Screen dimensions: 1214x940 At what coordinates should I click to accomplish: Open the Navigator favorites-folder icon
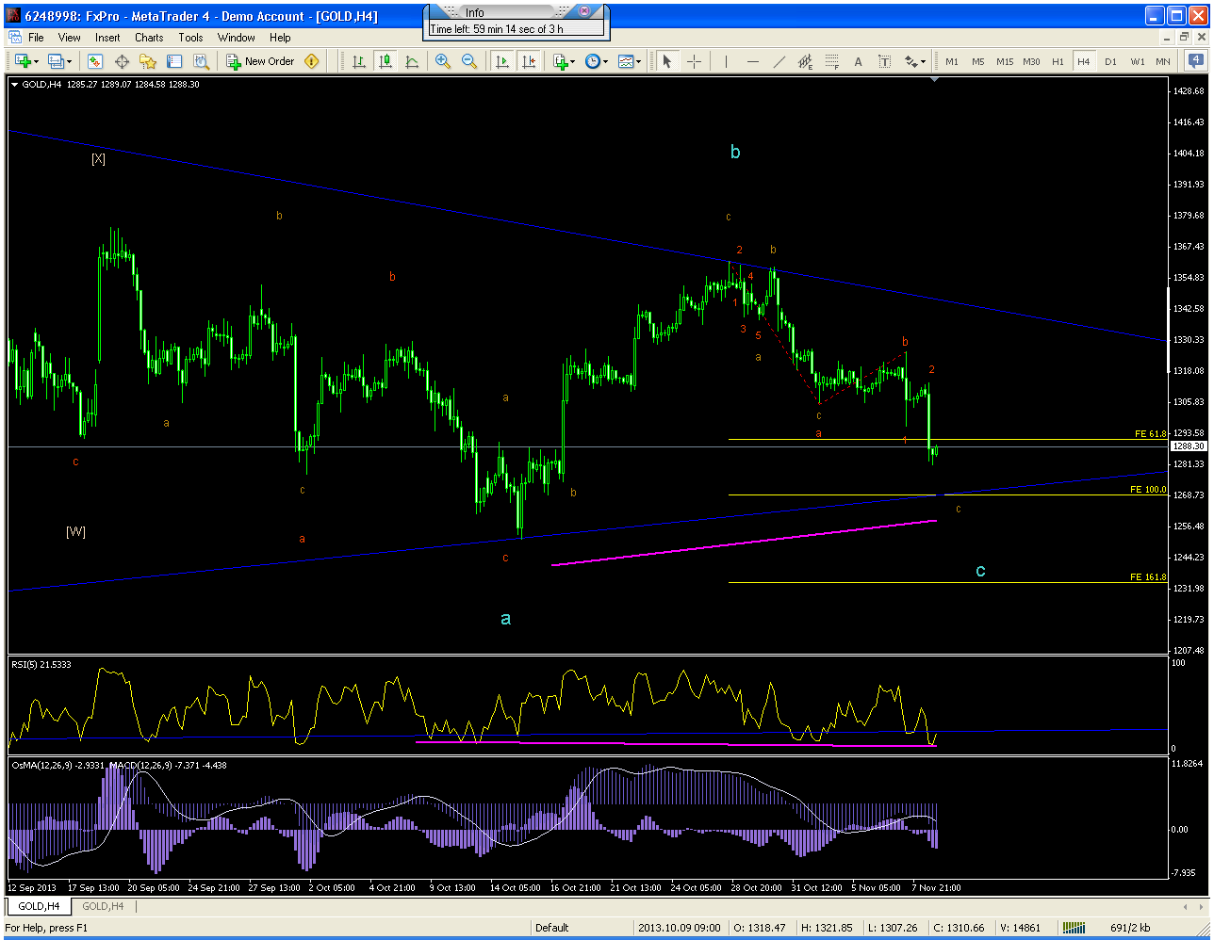point(148,61)
